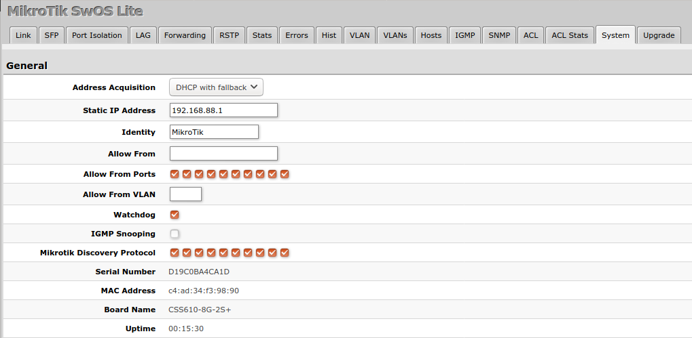Open the Link tab
The image size is (692, 338).
[x=23, y=35]
